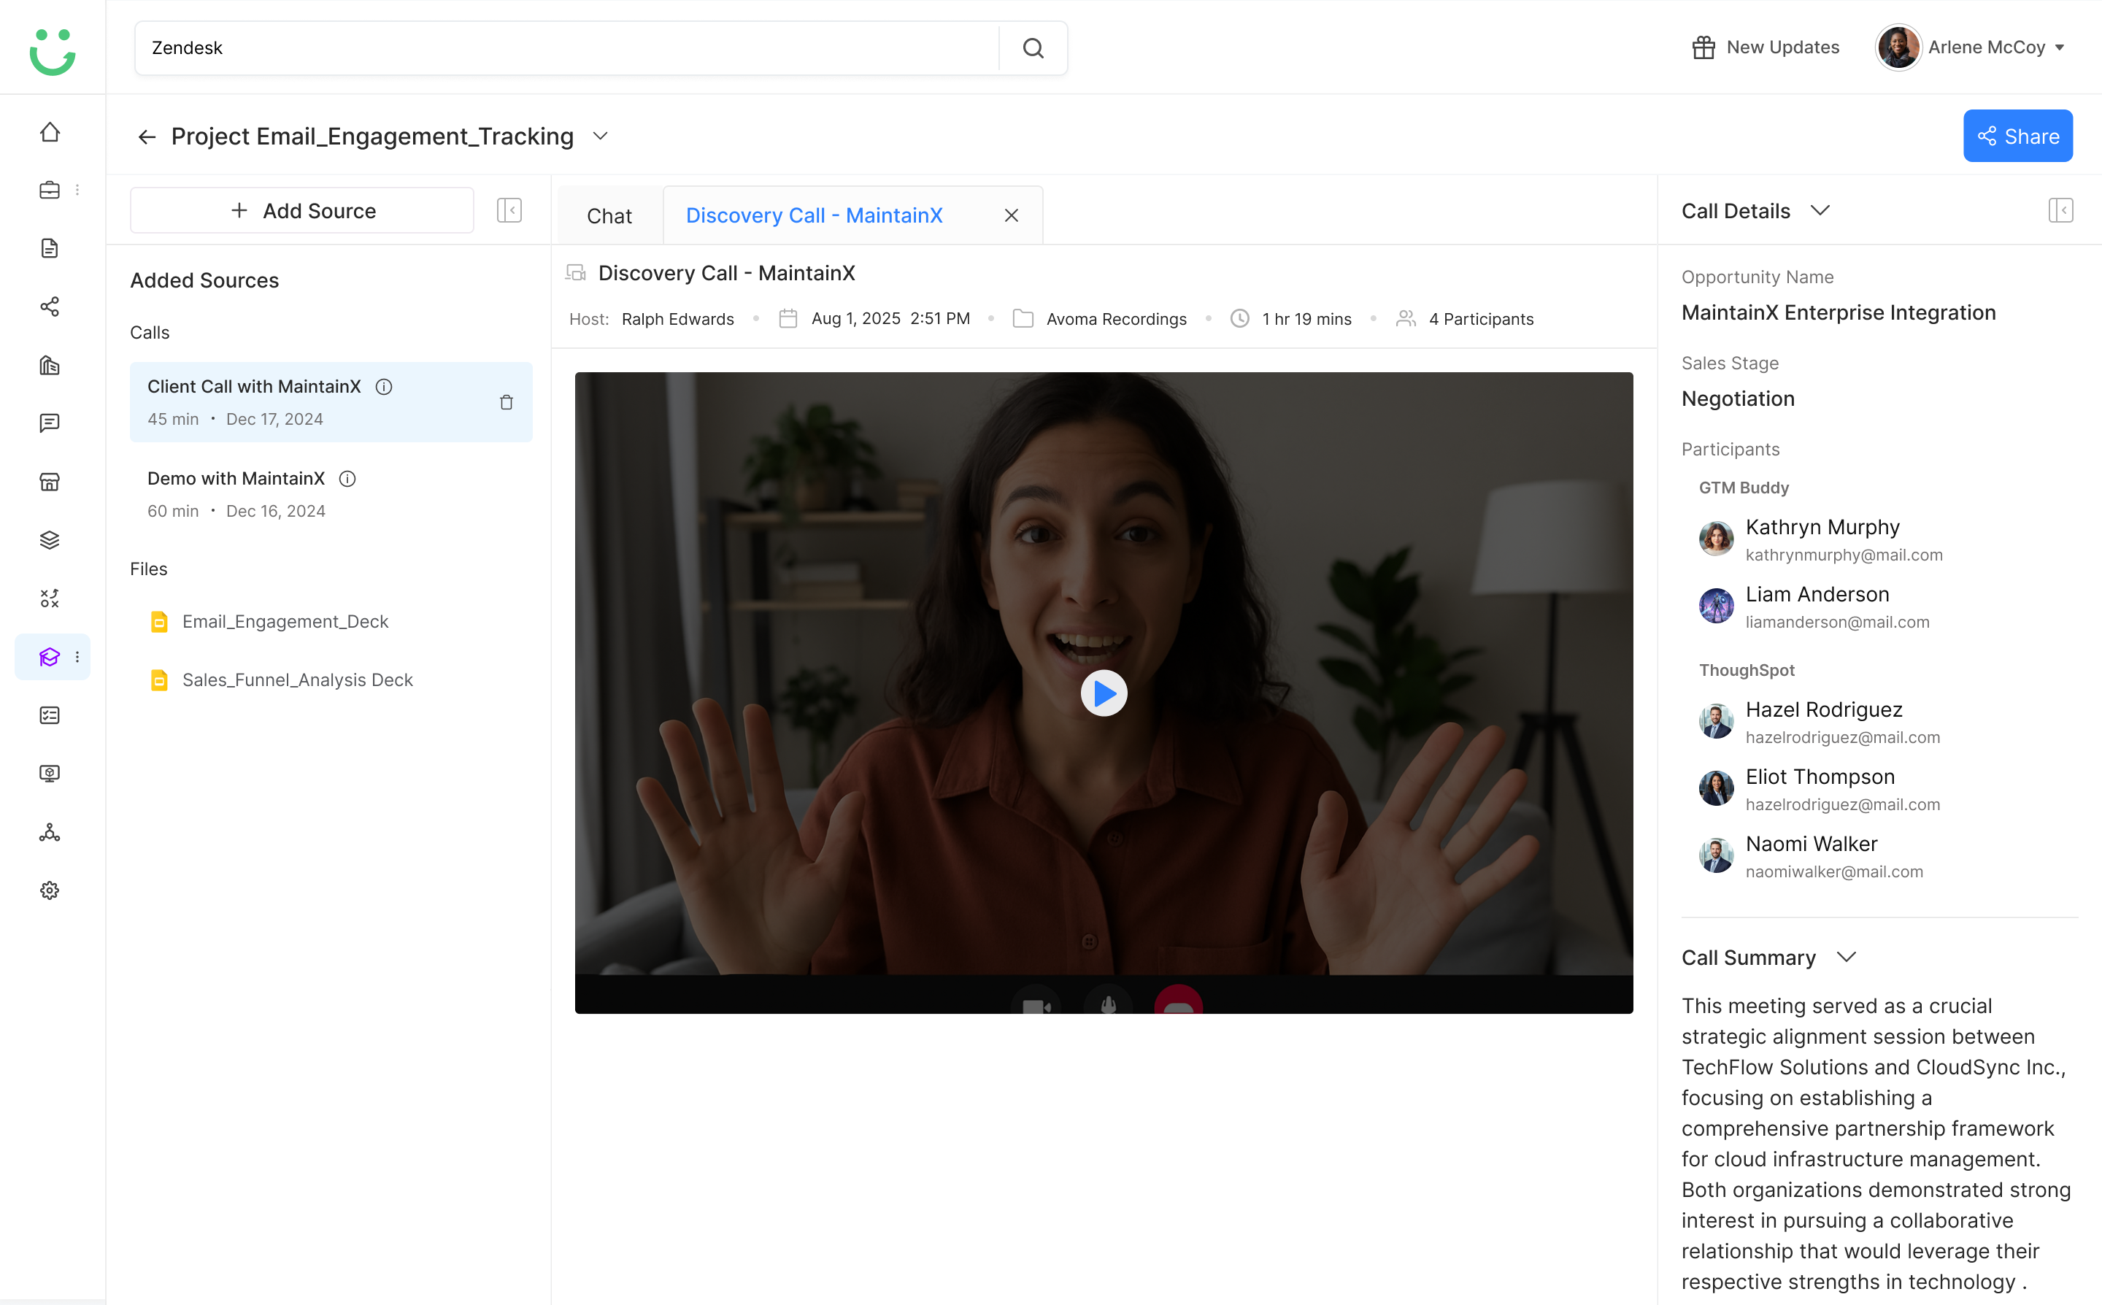Collapse the Added Sources left panel
Image resolution: width=2102 pixels, height=1305 pixels.
point(509,211)
